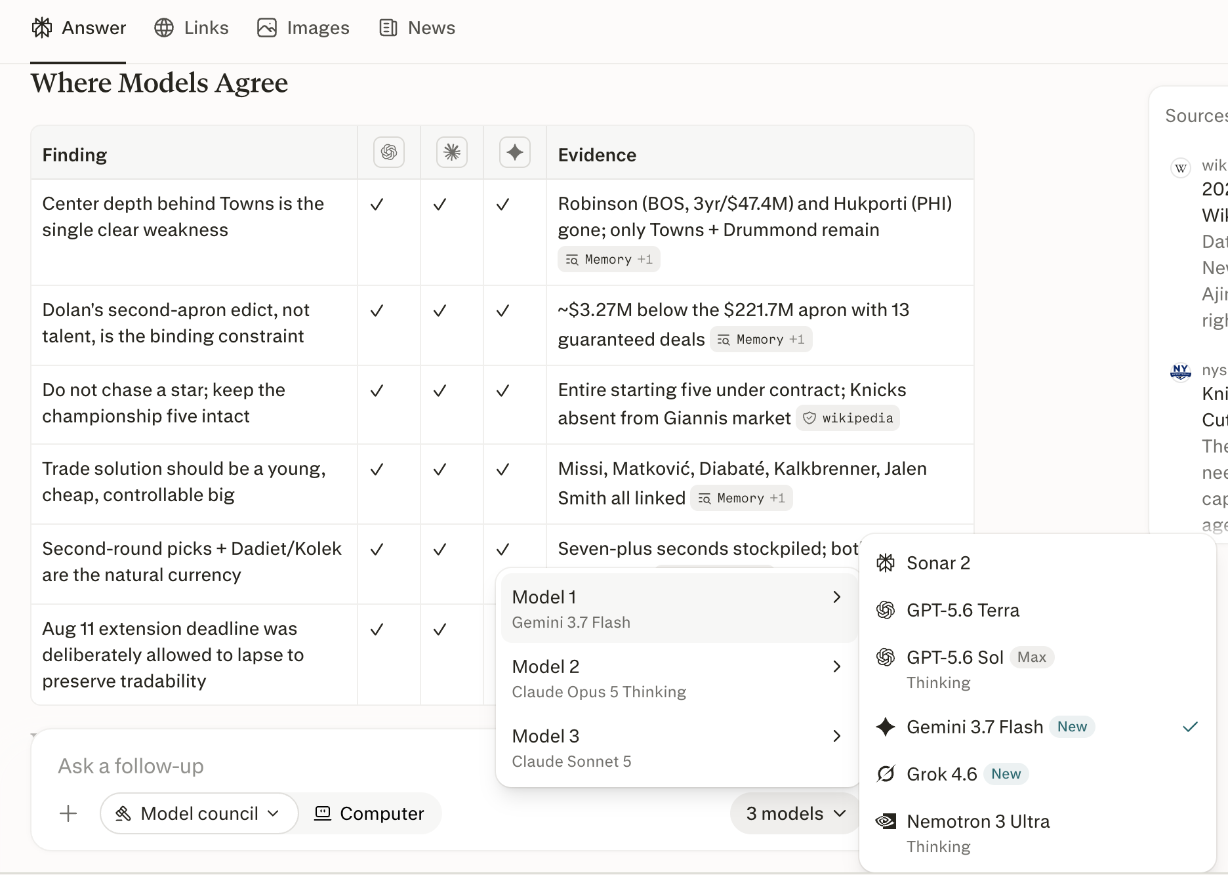Click the Images tab picture icon
The image size is (1228, 875).
click(x=267, y=28)
